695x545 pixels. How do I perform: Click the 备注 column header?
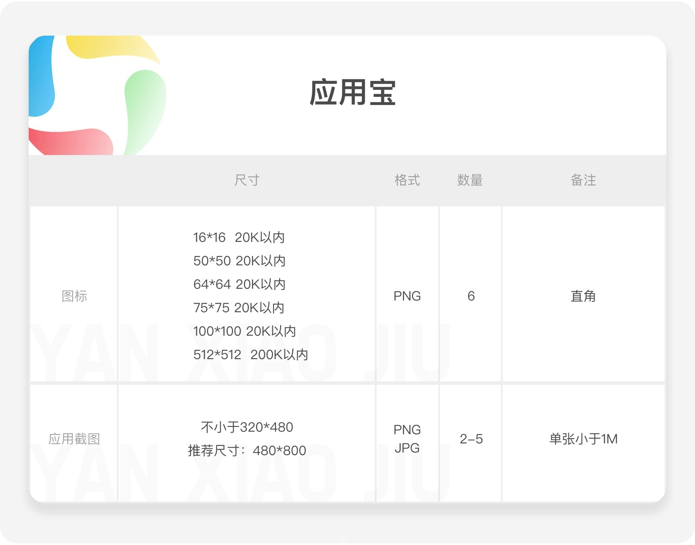tap(583, 180)
